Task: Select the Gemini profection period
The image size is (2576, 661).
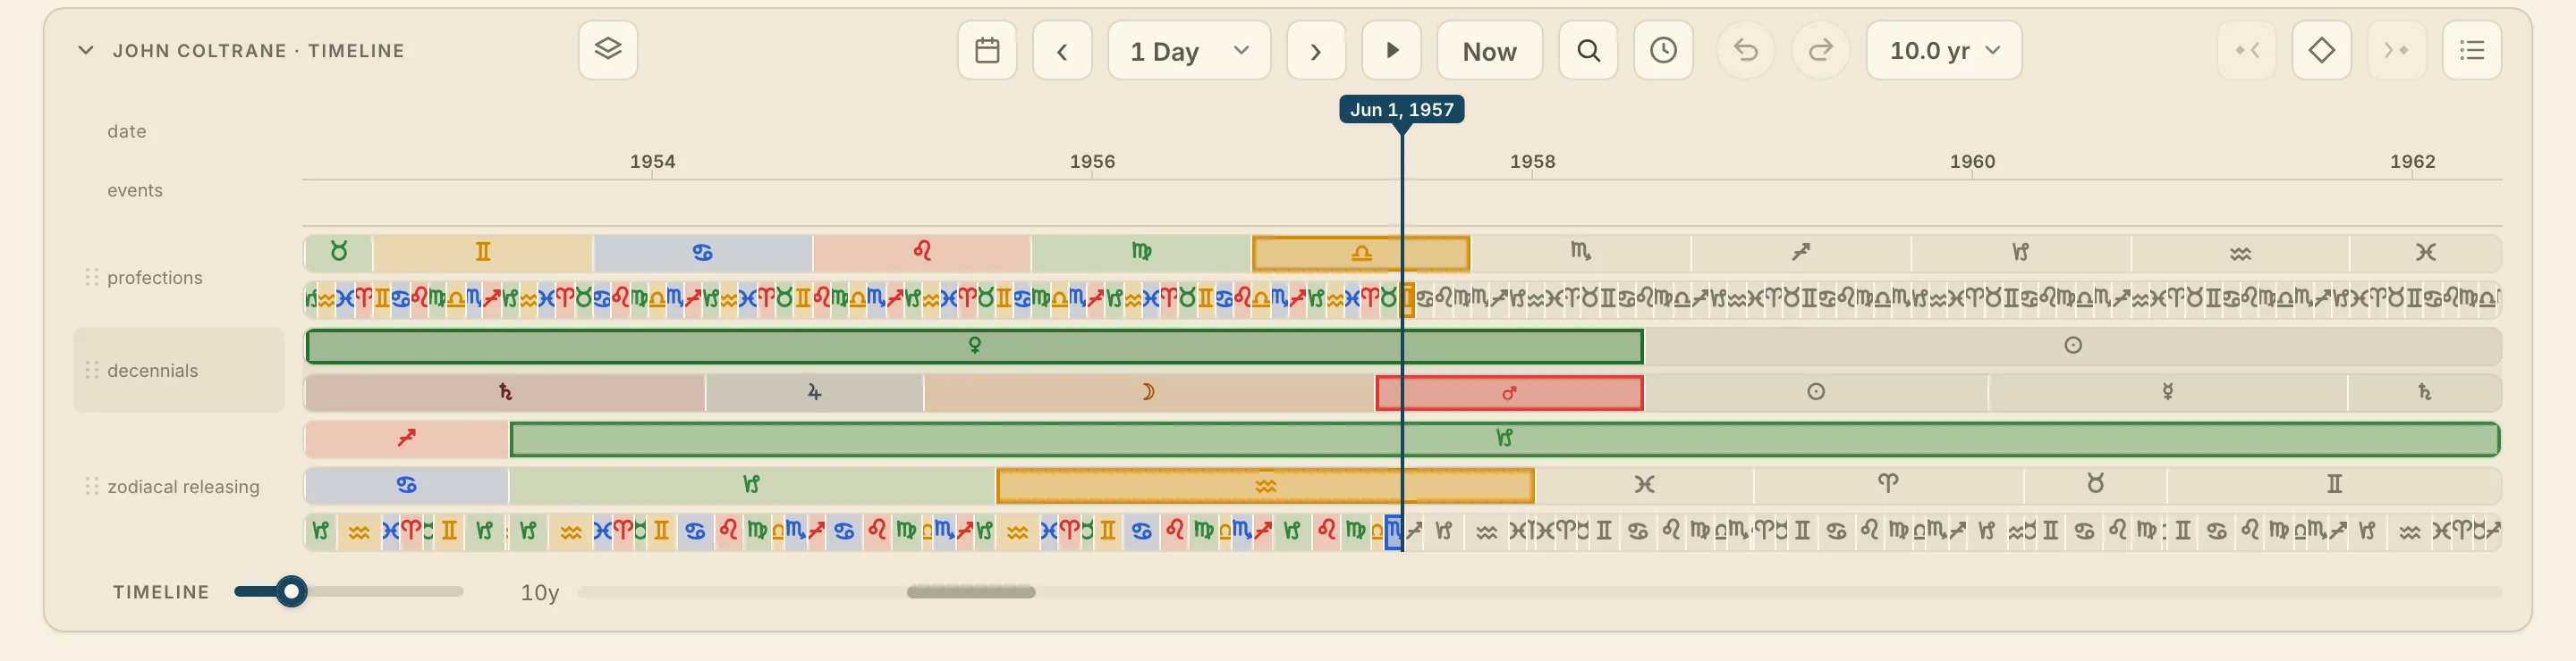Action: tap(483, 253)
